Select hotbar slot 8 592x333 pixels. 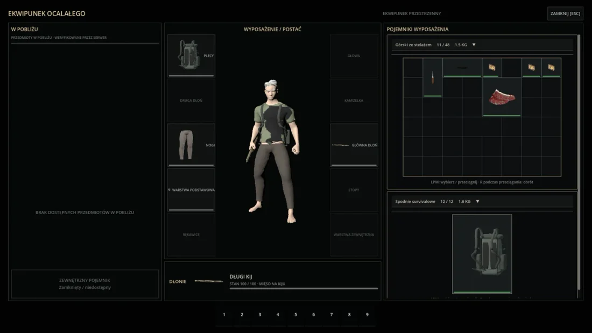click(349, 315)
